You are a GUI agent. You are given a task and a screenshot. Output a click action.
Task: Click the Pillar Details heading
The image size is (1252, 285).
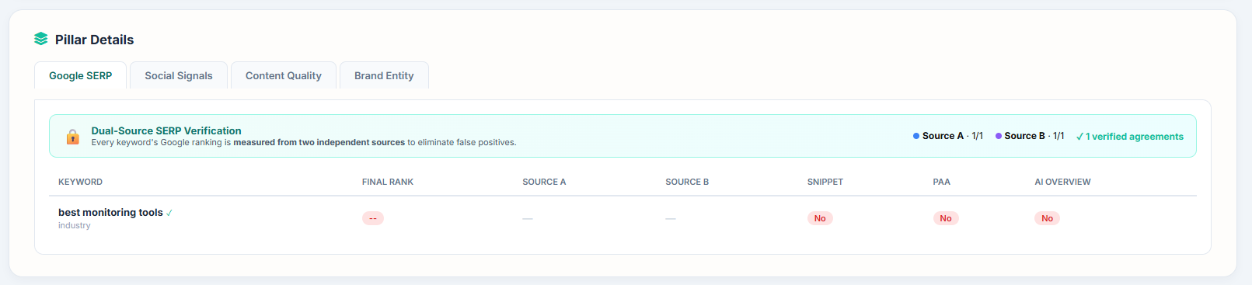[x=94, y=40]
